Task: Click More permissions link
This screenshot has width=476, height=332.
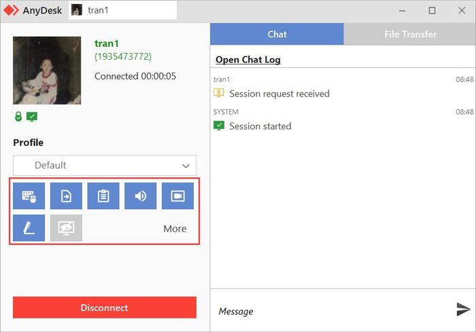Action: [175, 229]
